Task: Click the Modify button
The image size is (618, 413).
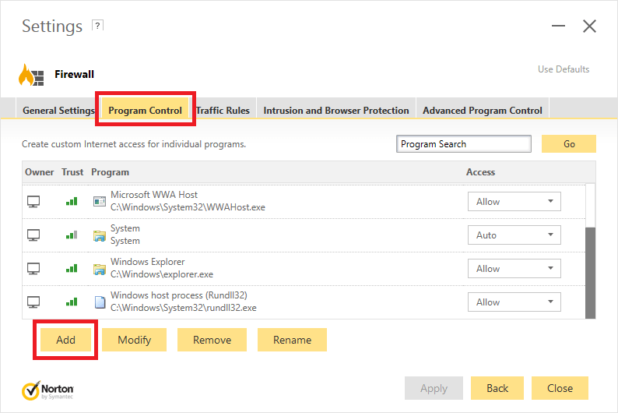Action: click(x=134, y=340)
